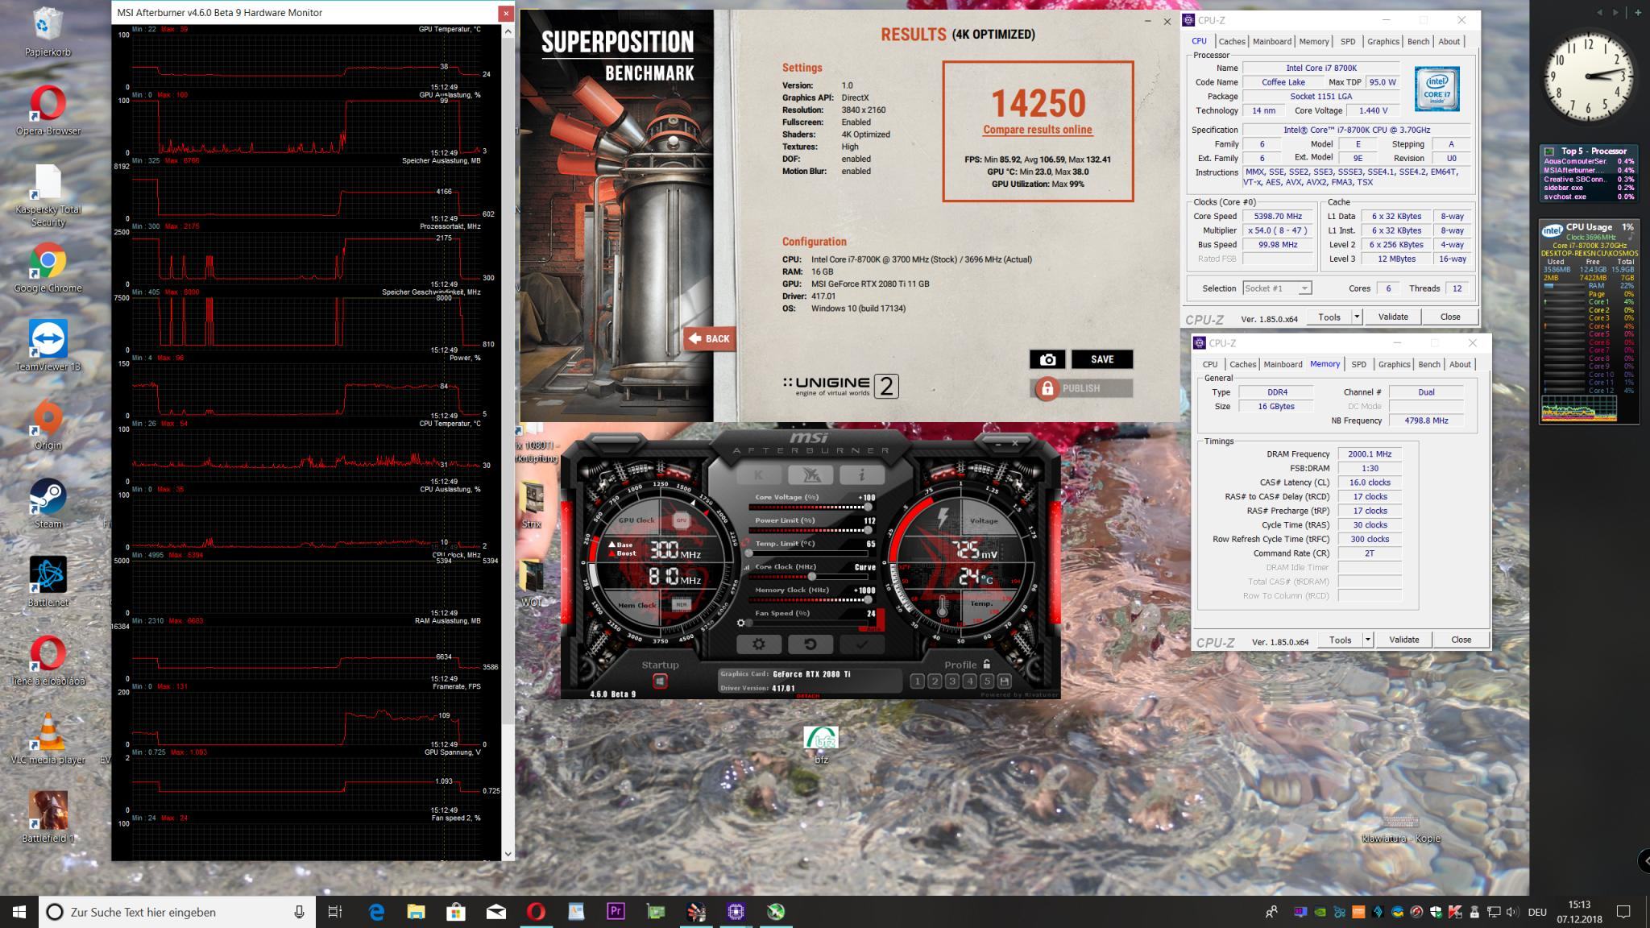Select Afterburner profile slot 1
Image resolution: width=1650 pixels, height=928 pixels.
click(917, 681)
